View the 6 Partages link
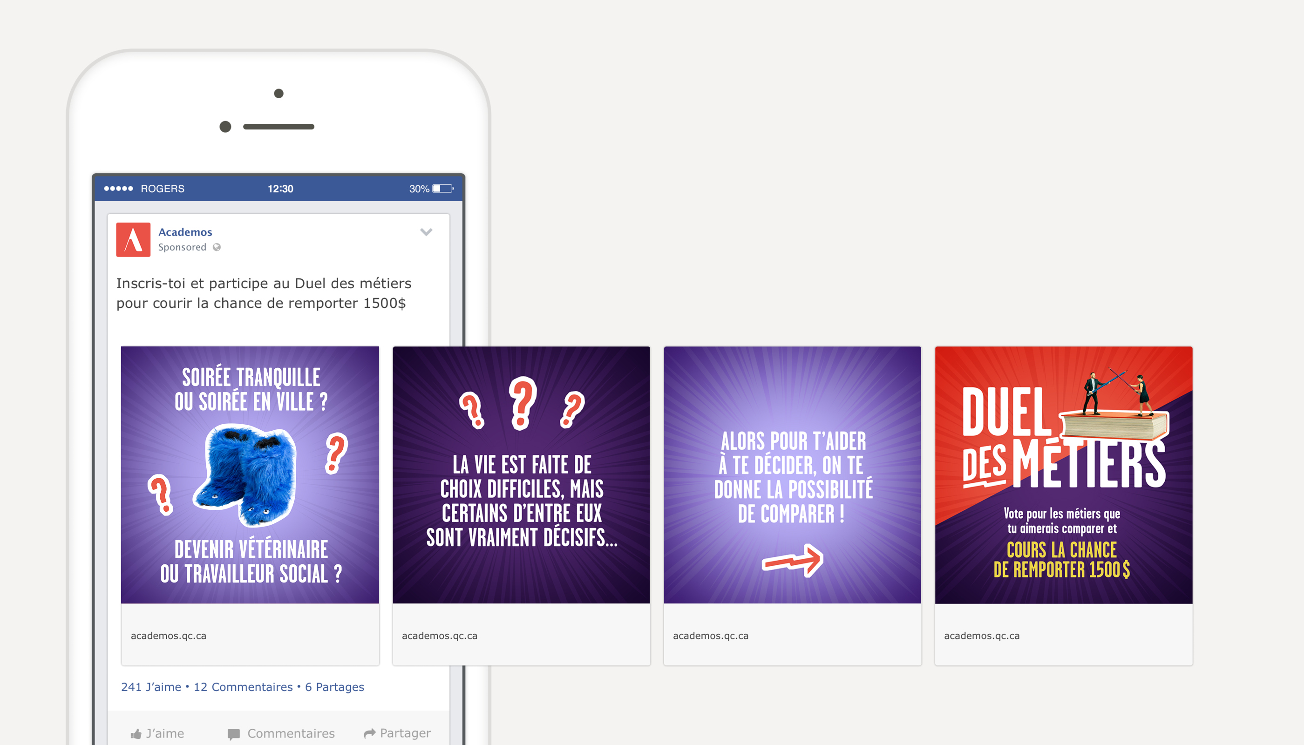1304x745 pixels. point(335,687)
